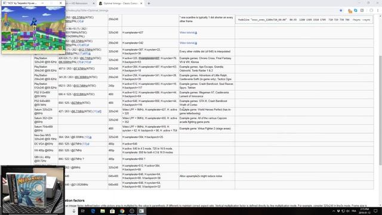This screenshot has height=215, width=382.
Task: Click the VCV game capture window
Action: point(33,30)
